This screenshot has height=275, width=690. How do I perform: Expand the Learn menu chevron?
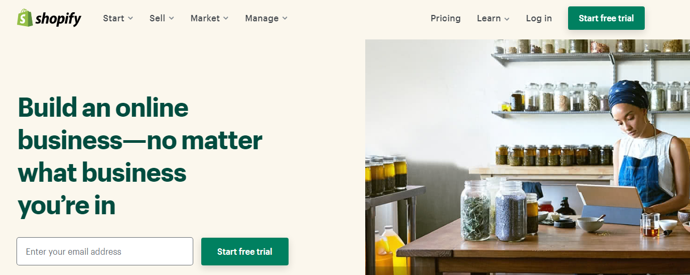point(507,19)
